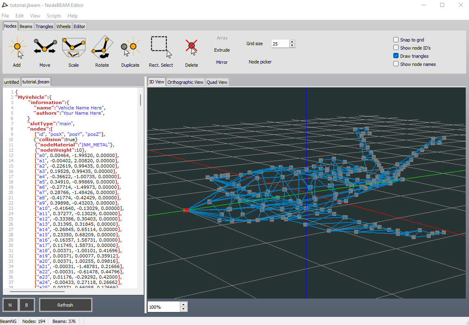Click Beams: 376 in status bar
This screenshot has height=325, width=469.
coord(64,321)
